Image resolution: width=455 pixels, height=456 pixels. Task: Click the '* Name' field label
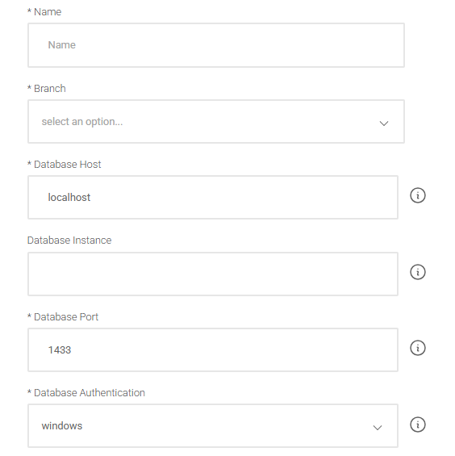tap(44, 12)
